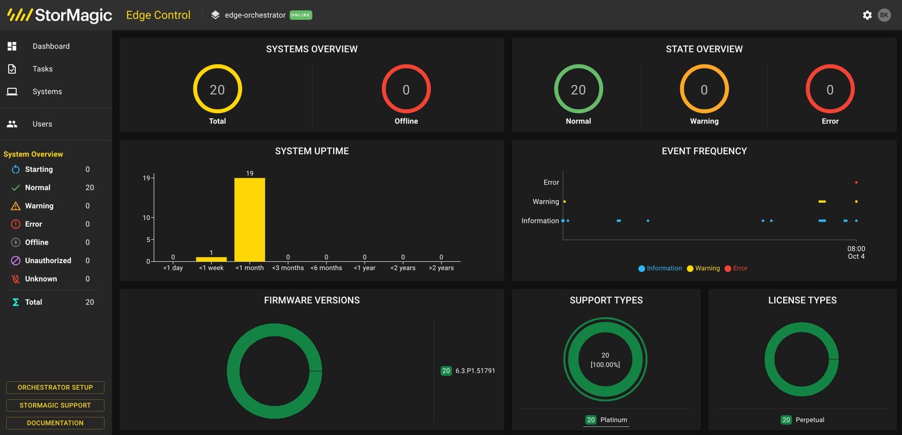Click the yellow under-one-month uptime bar
Screen dimensions: 902x435
point(250,220)
